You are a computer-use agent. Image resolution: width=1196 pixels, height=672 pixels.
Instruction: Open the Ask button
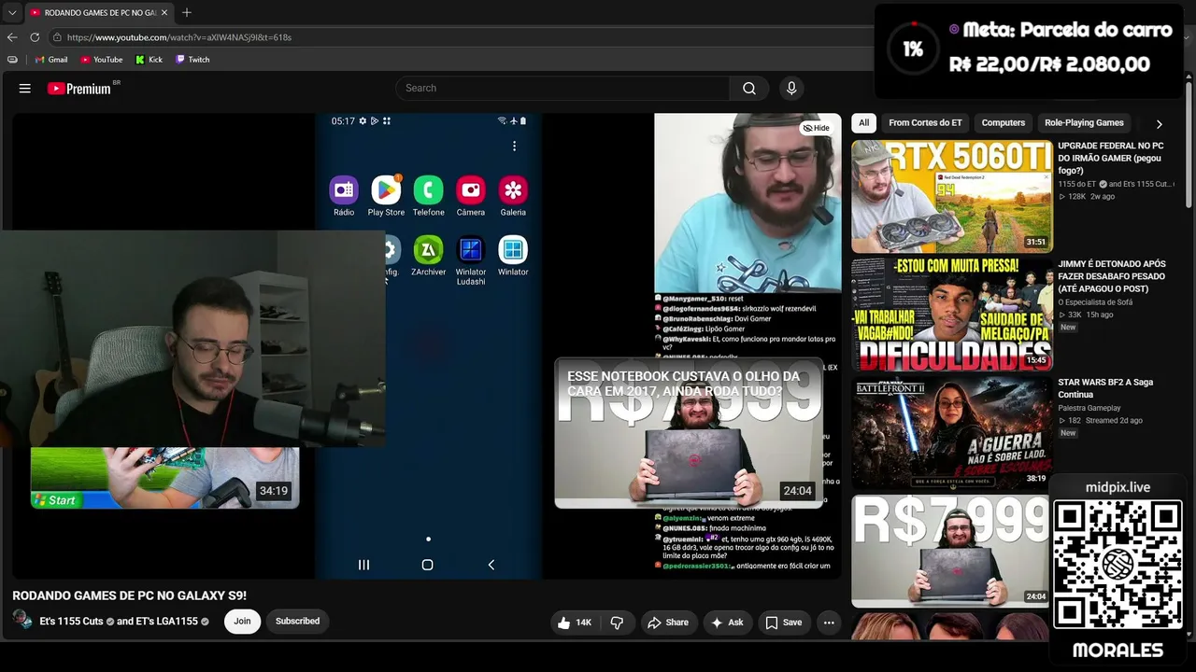coord(727,623)
